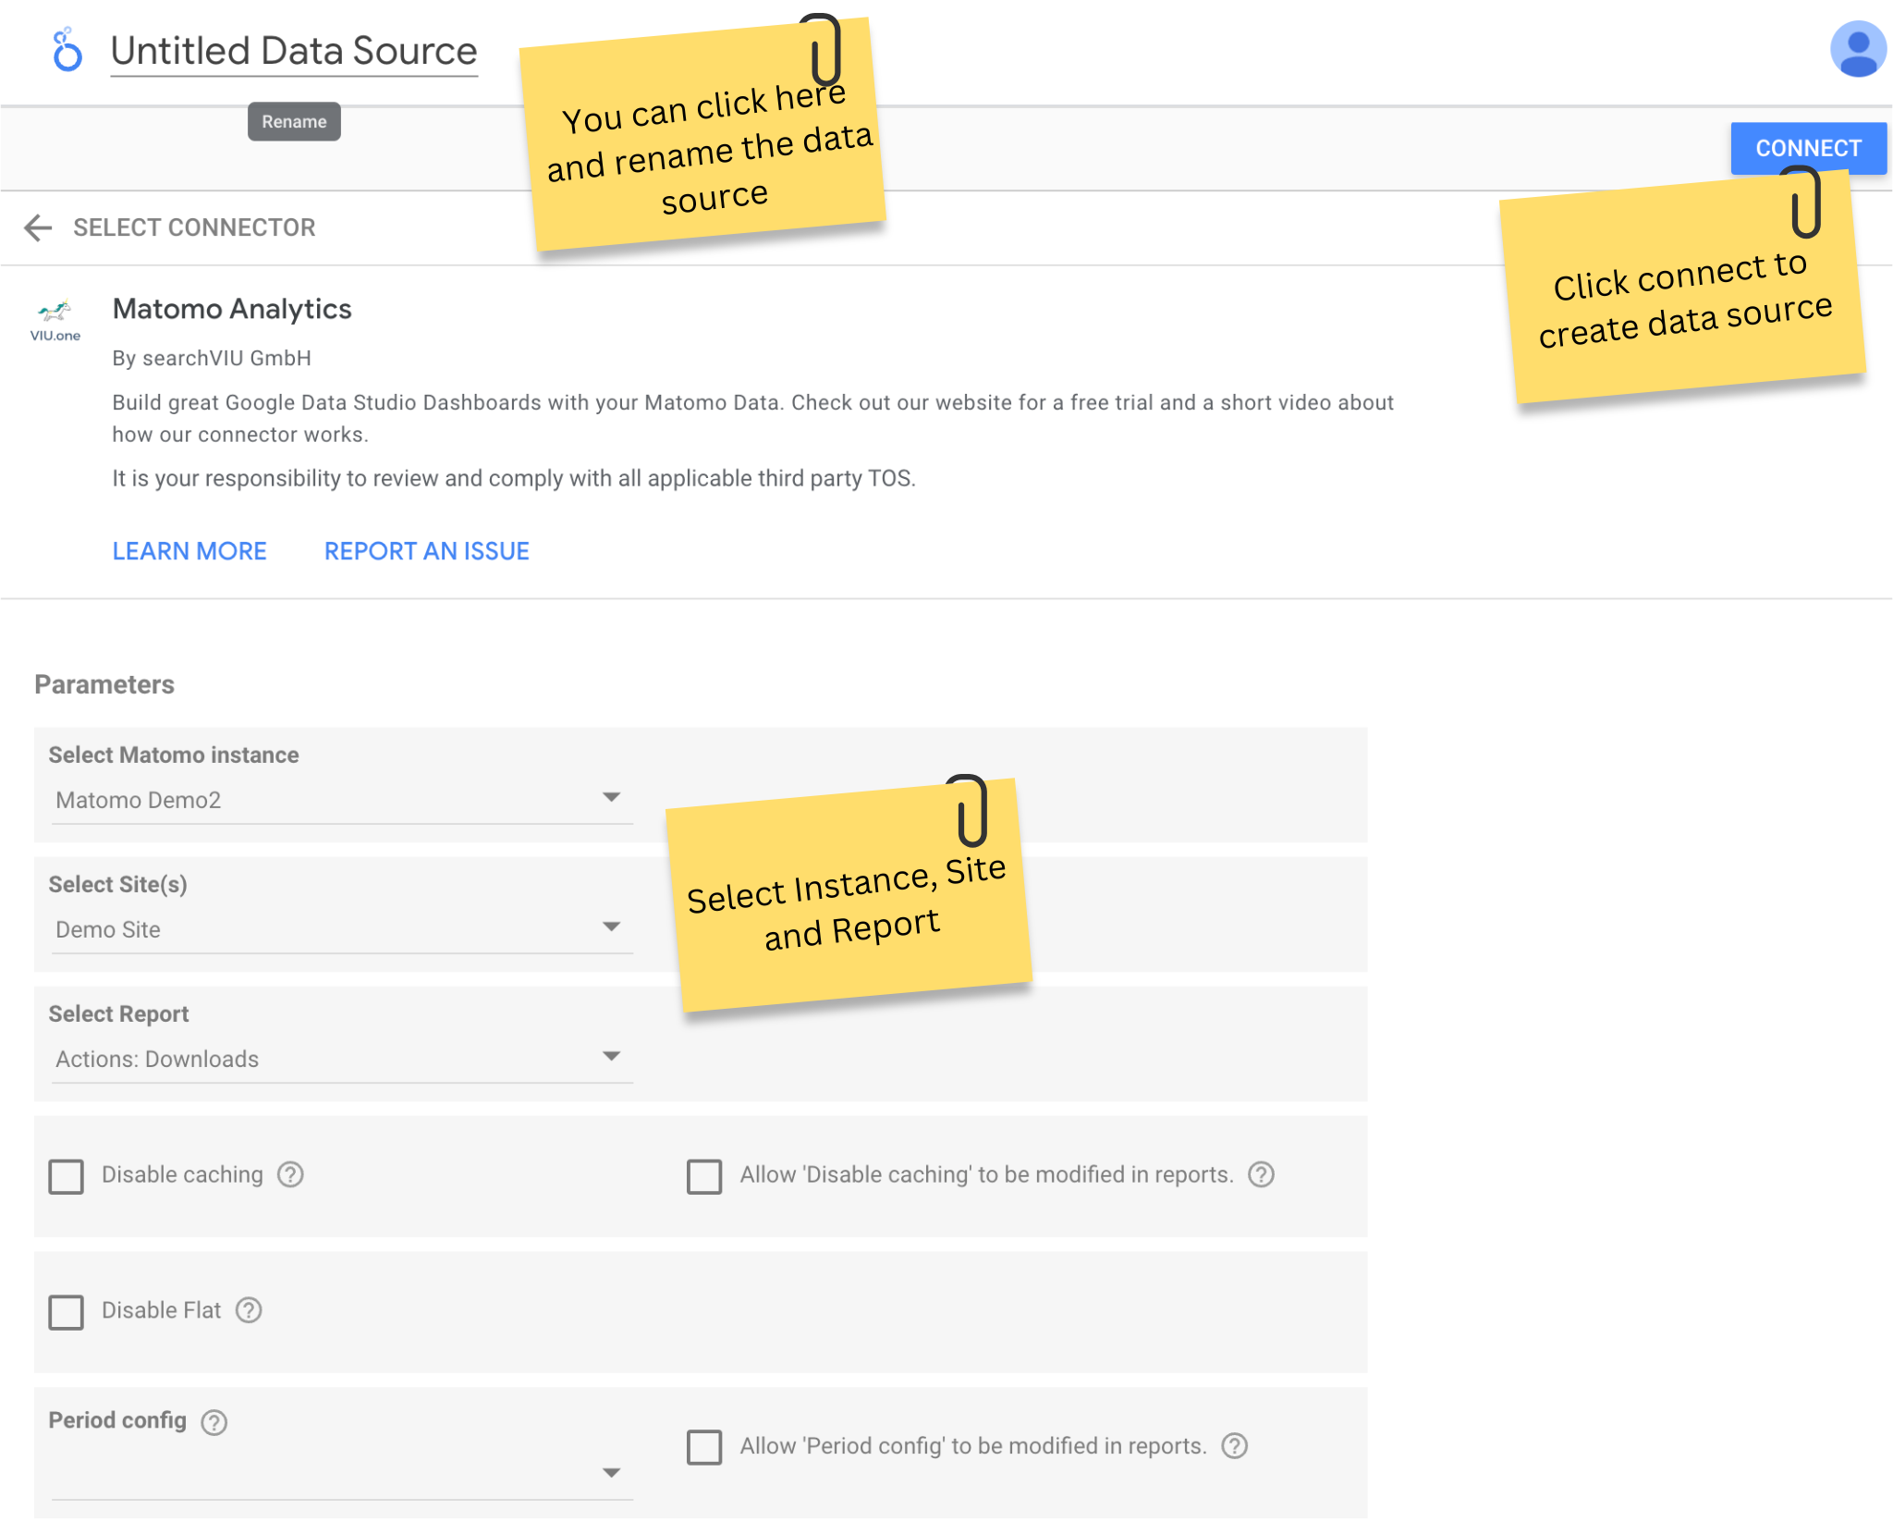1893x1522 pixels.
Task: Open help icon beside Disable caching
Action: point(290,1174)
